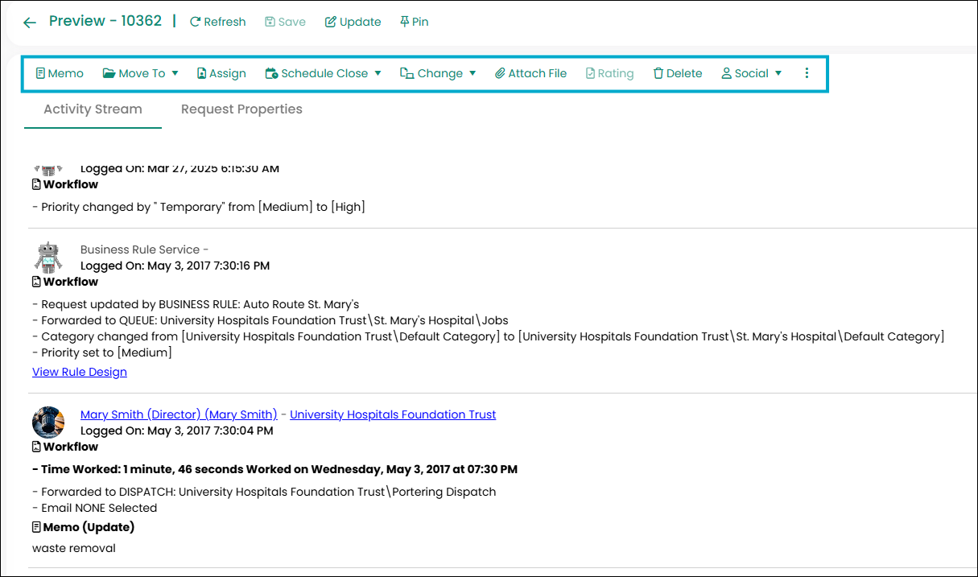Switch to the Request Properties tab

241,109
